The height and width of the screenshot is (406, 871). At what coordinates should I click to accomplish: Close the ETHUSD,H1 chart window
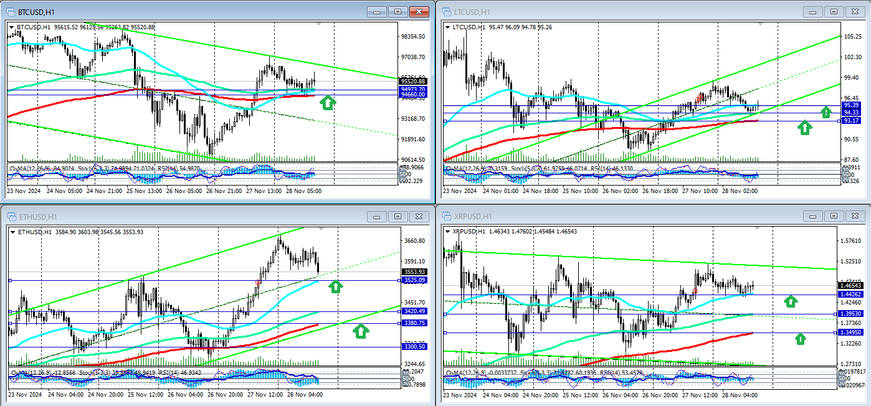click(x=420, y=216)
